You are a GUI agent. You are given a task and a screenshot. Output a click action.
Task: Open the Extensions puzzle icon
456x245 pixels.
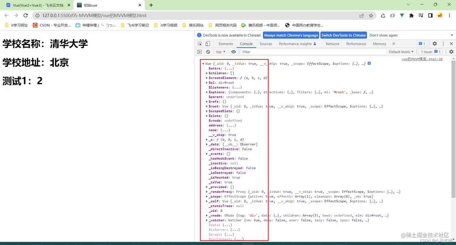coord(411,15)
